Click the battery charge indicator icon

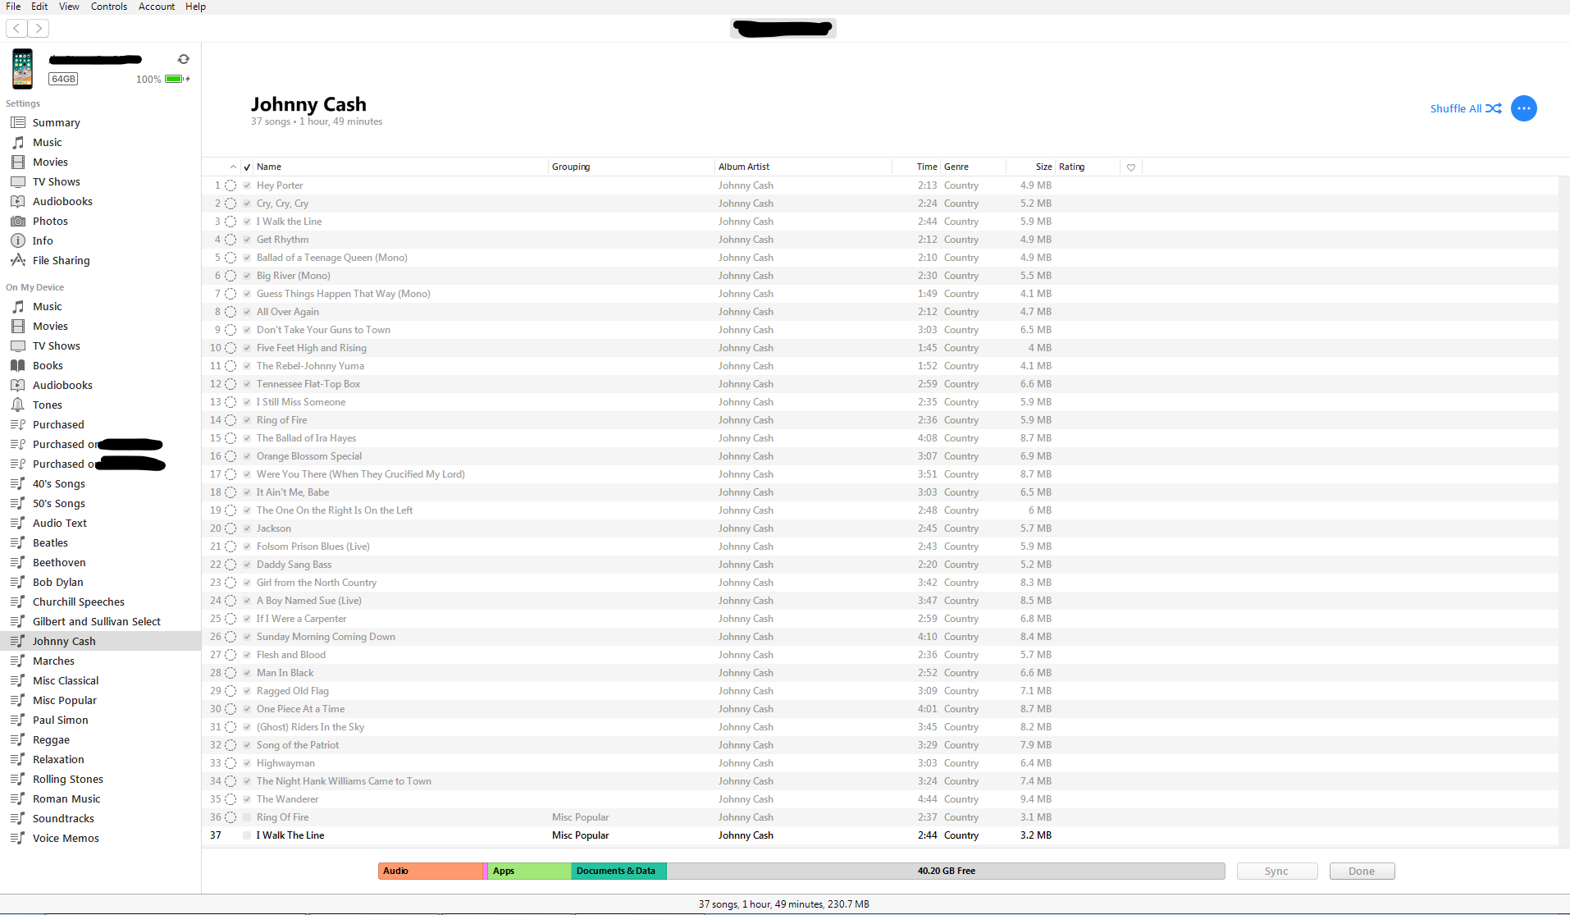(x=176, y=80)
